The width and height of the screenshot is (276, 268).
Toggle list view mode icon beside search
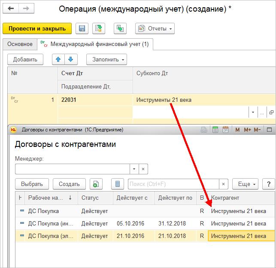click(x=118, y=184)
